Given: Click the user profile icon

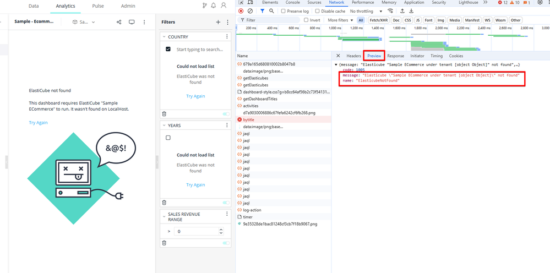Looking at the screenshot, I should [x=224, y=6].
